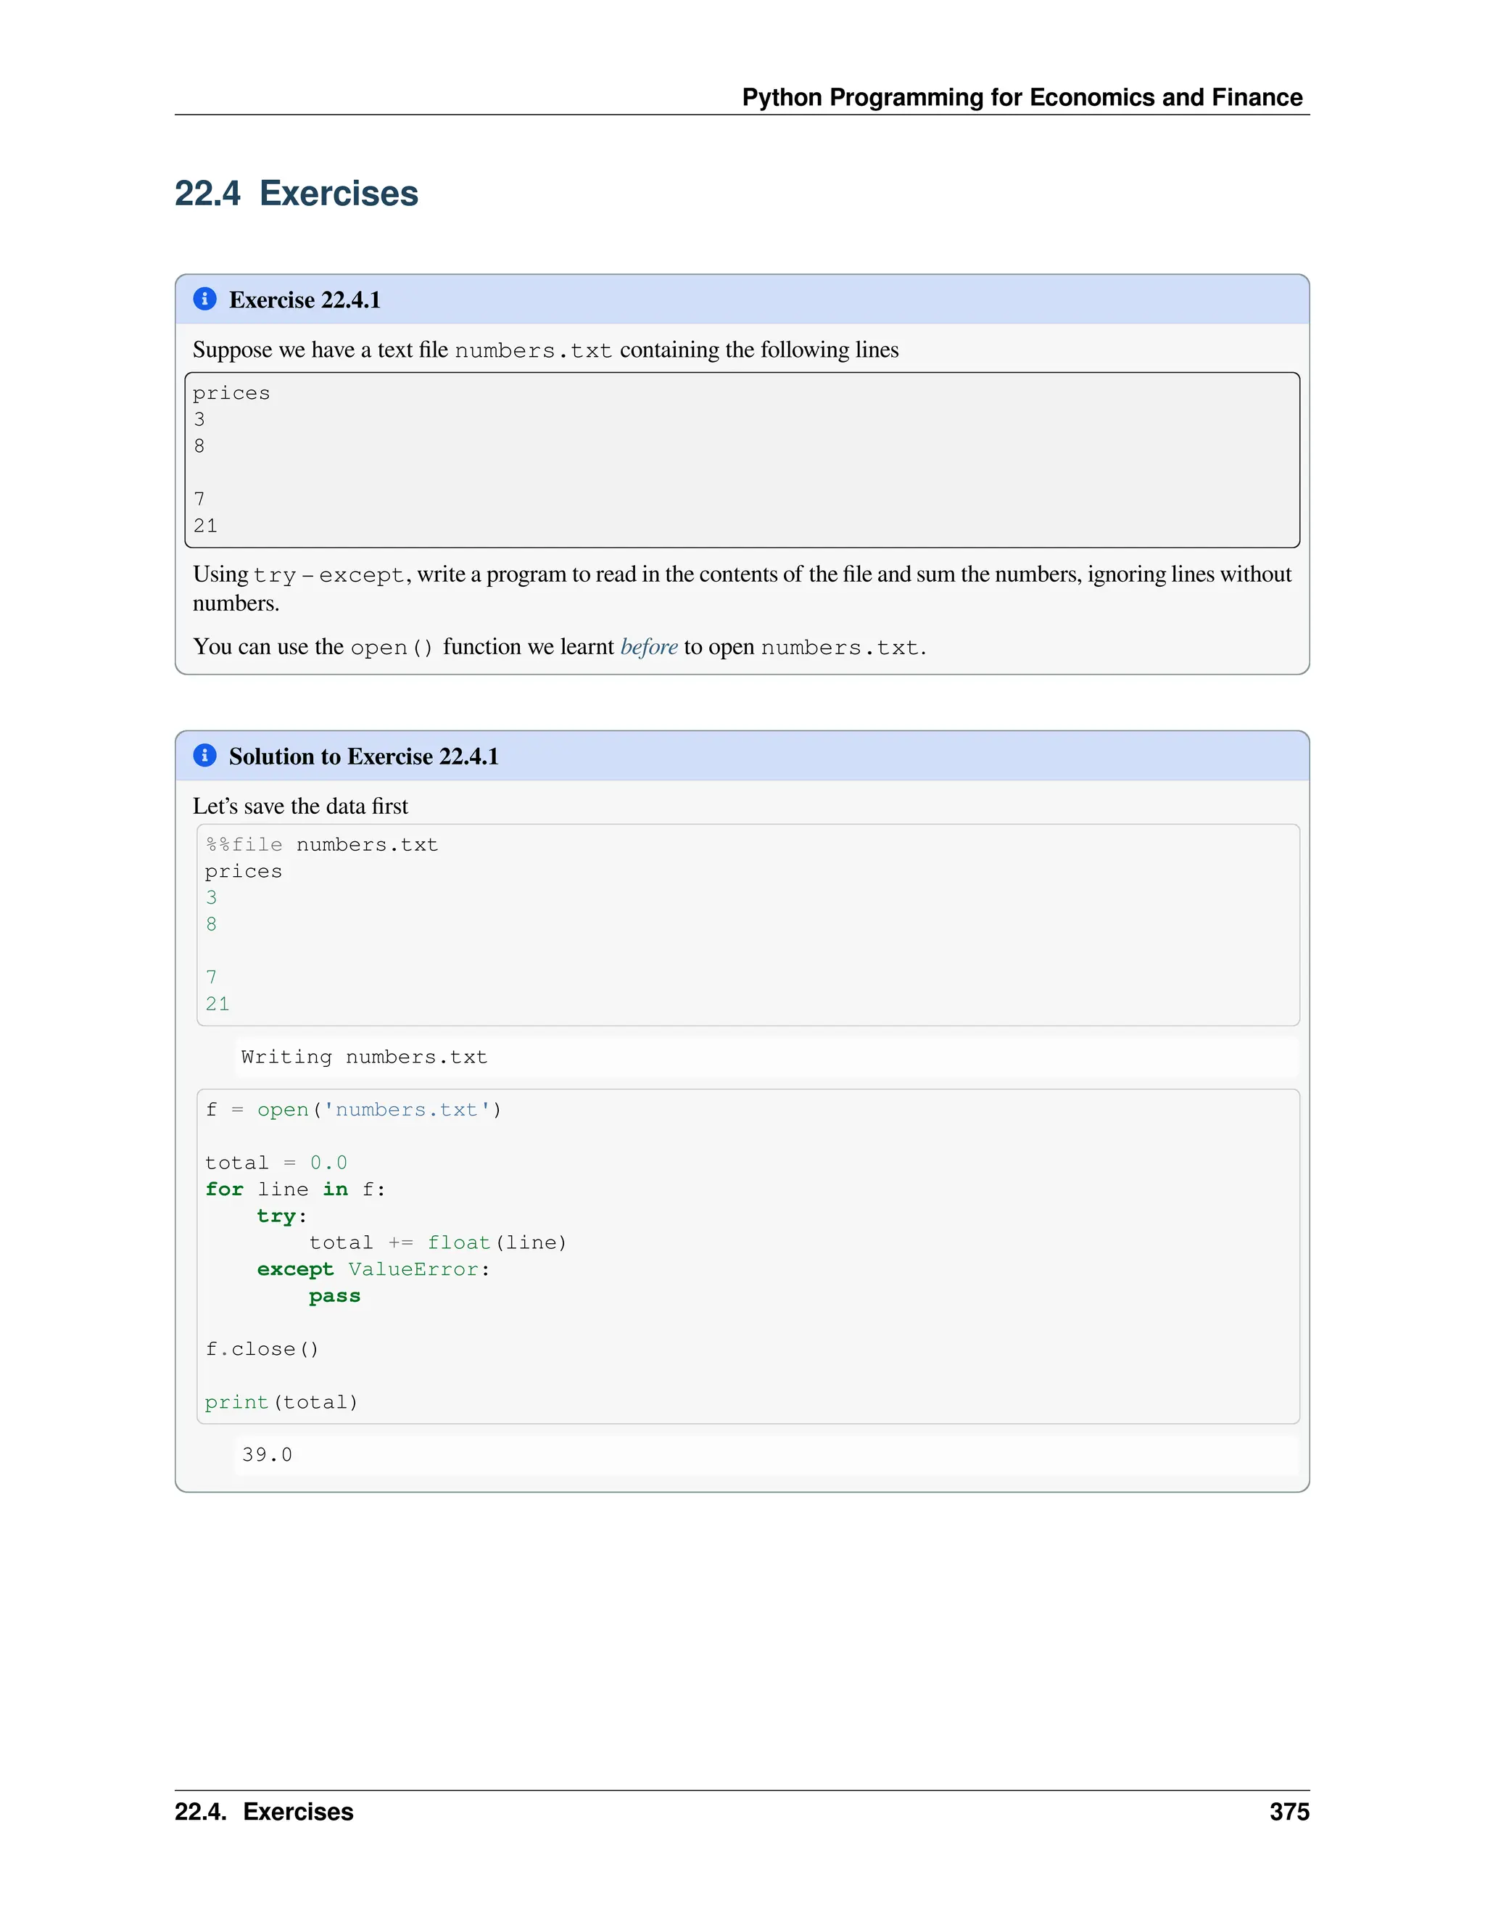Click the 'Exercise 22.4.1' title text
1485x1922 pixels.
click(x=305, y=300)
